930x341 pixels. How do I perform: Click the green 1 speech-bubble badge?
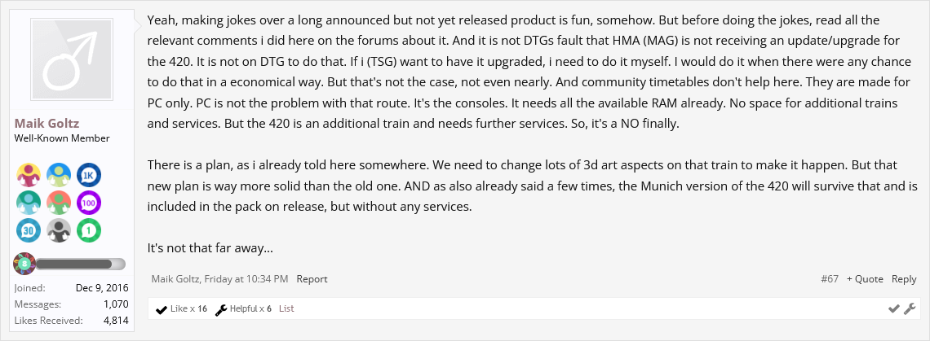tap(88, 230)
